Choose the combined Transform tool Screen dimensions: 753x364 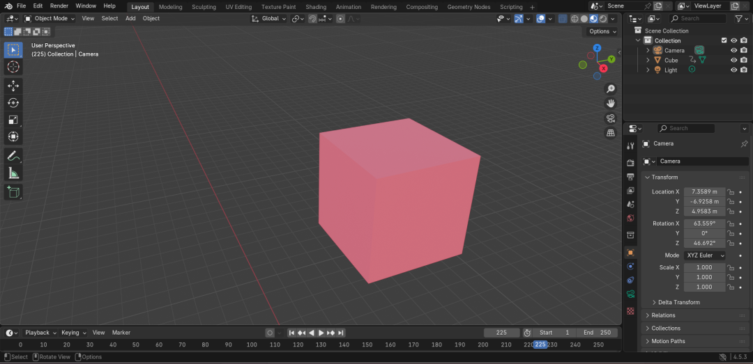pyautogui.click(x=13, y=136)
